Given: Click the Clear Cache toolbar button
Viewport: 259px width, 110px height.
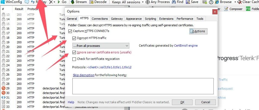Looking at the screenshot, I should (248, 2).
